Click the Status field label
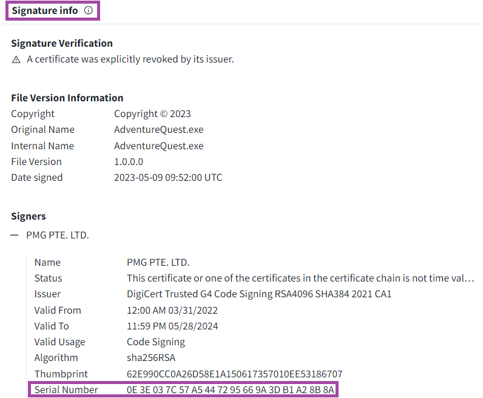483x398 pixels. click(48, 278)
